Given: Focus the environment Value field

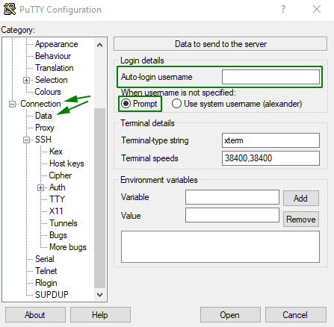Looking at the screenshot, I should (x=232, y=215).
